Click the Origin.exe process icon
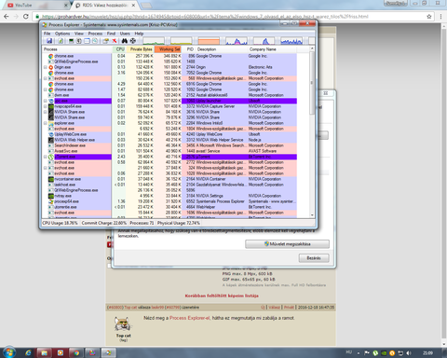This screenshot has width=447, height=358. pos(51,67)
